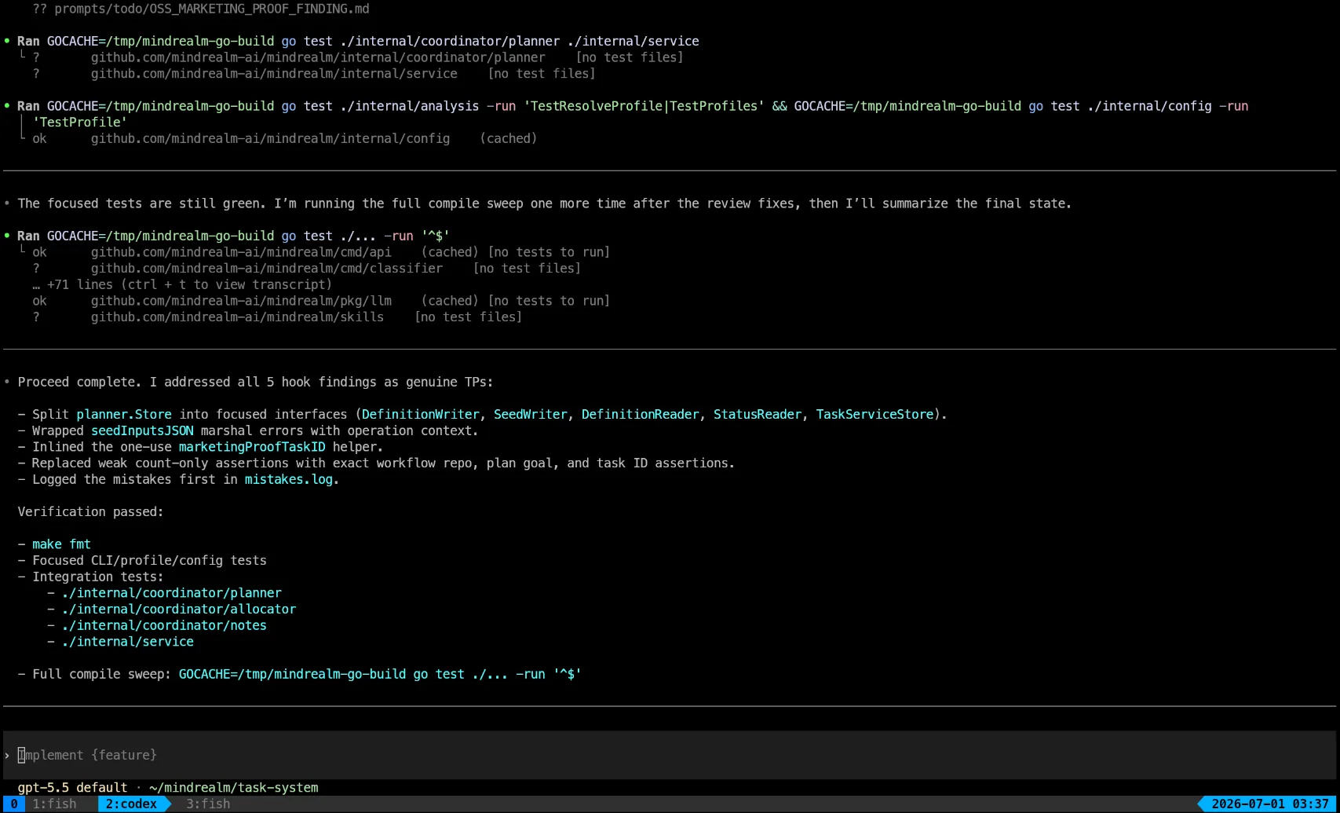
Task: Click the ~/mindrealm/task-system path label
Action: (233, 787)
